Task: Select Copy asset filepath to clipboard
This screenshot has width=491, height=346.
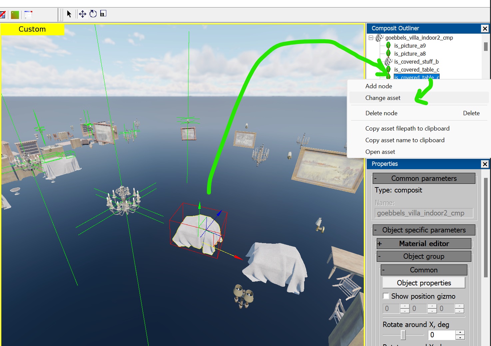Action: click(407, 129)
